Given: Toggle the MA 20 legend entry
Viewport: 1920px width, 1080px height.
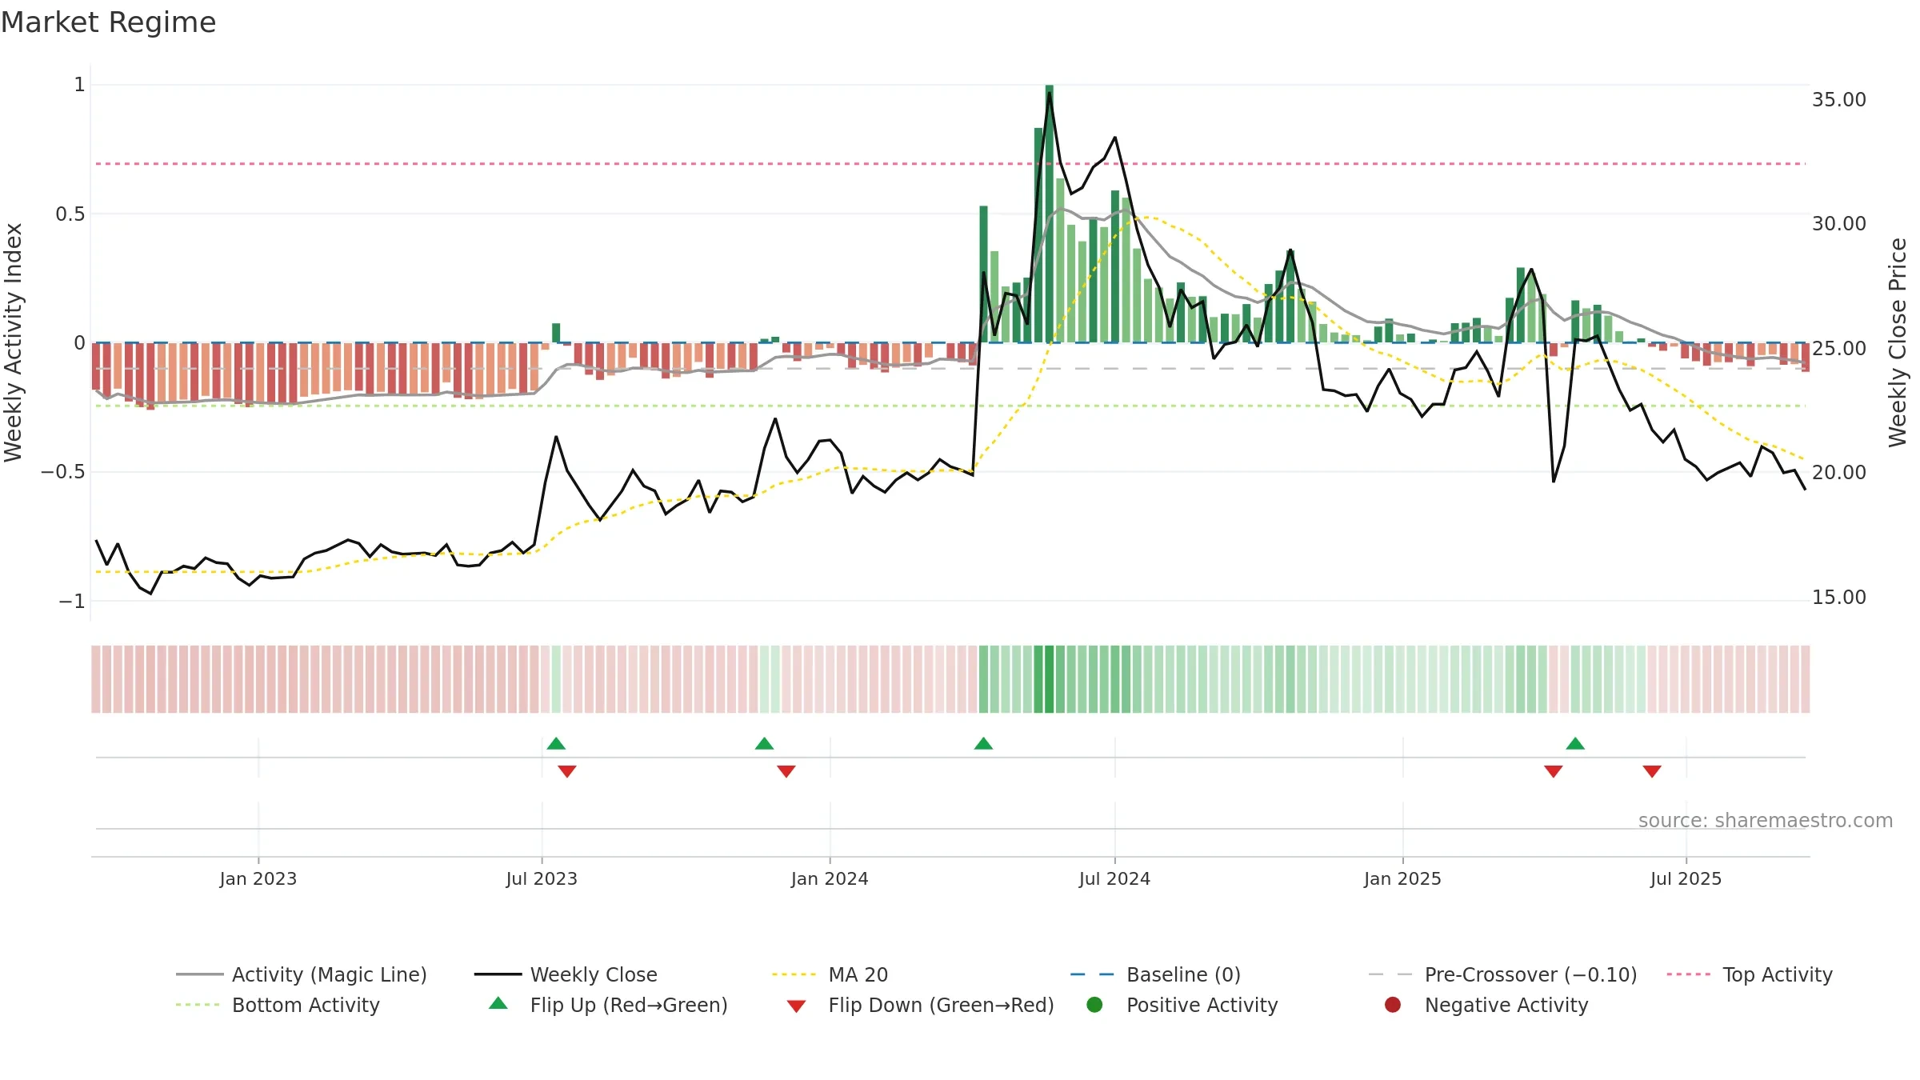Looking at the screenshot, I should click(x=830, y=974).
